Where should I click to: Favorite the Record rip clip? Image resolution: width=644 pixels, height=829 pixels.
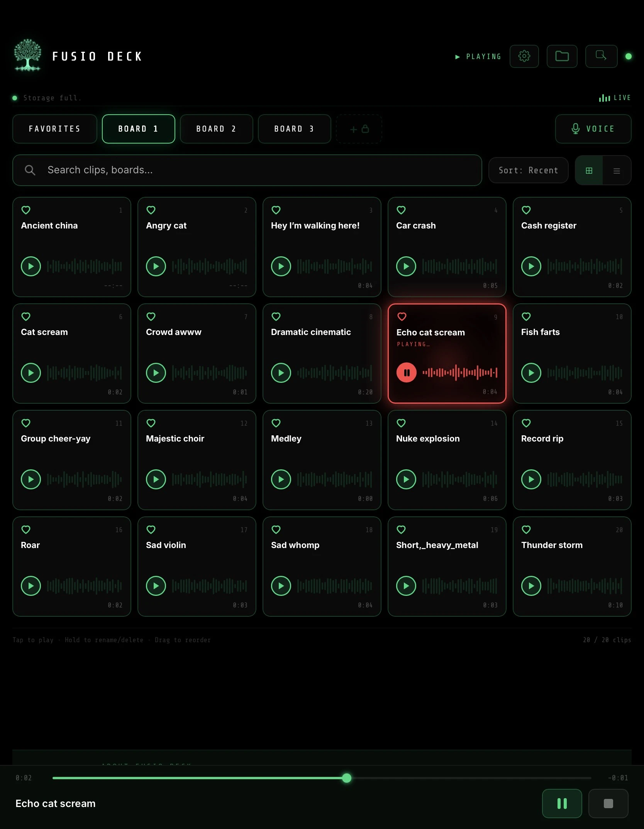[526, 423]
